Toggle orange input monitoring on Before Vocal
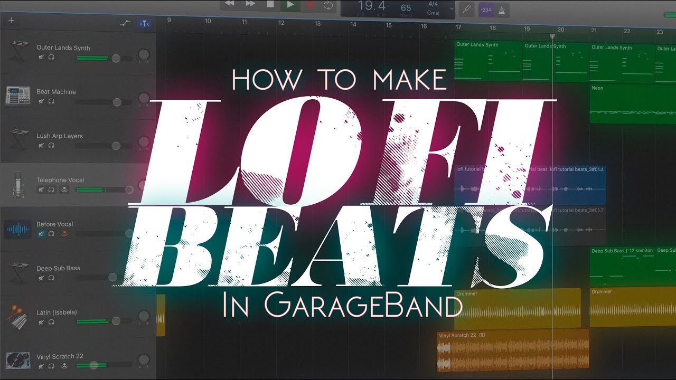Screen dimensions: 676x380 (x=64, y=233)
